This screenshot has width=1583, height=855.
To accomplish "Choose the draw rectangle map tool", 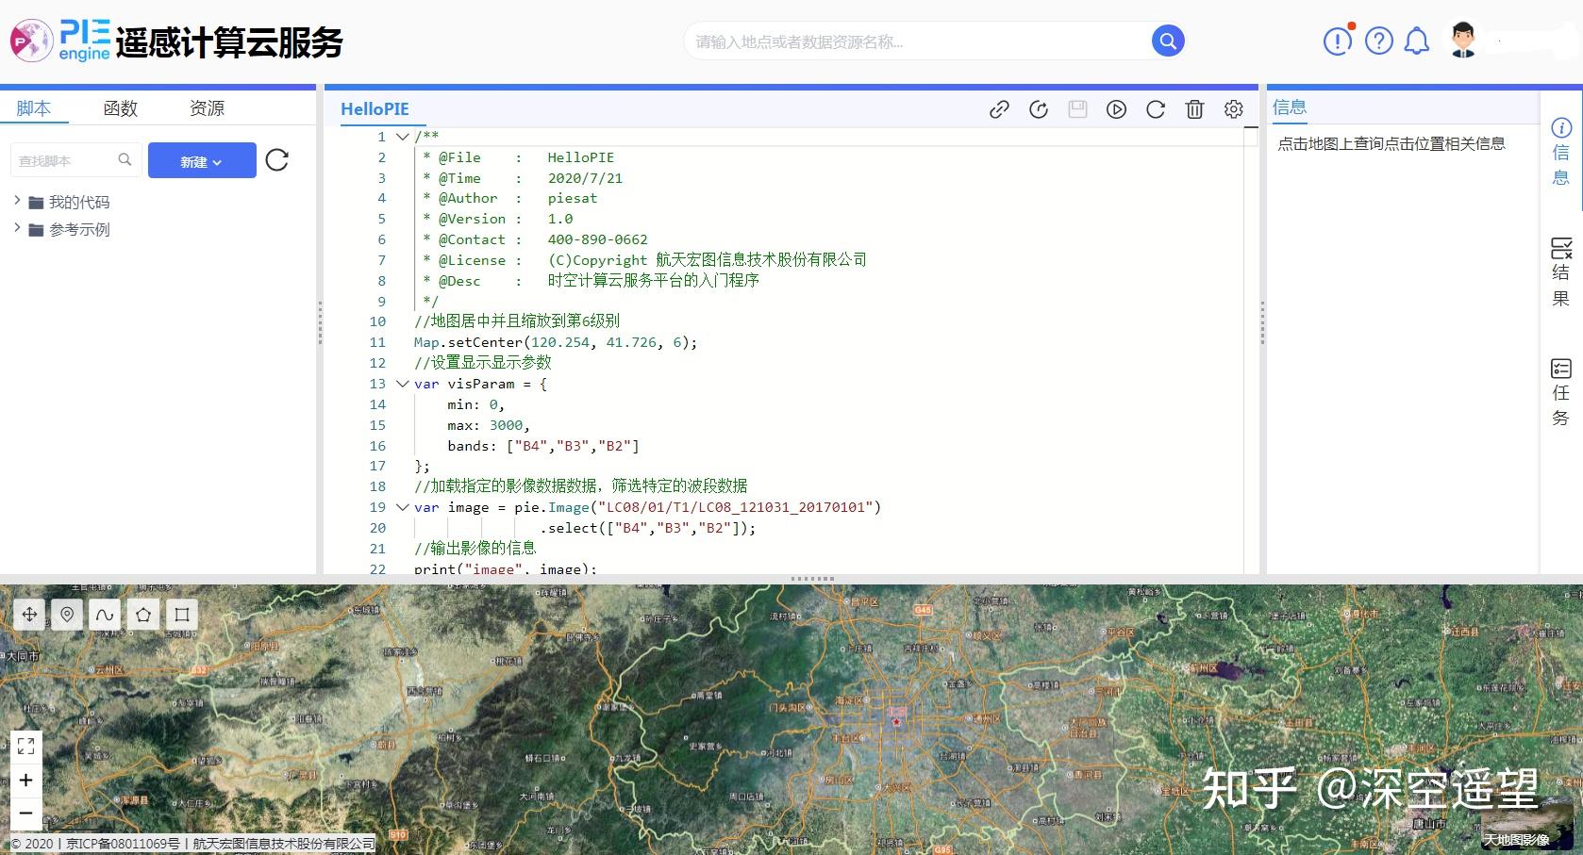I will tap(182, 615).
